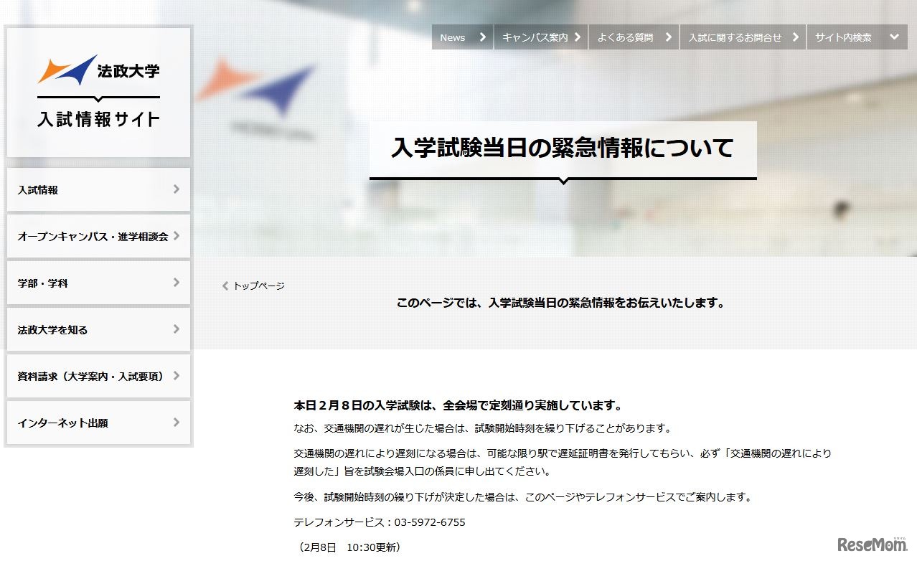Open the 入試情報サイト home title

pos(98,119)
